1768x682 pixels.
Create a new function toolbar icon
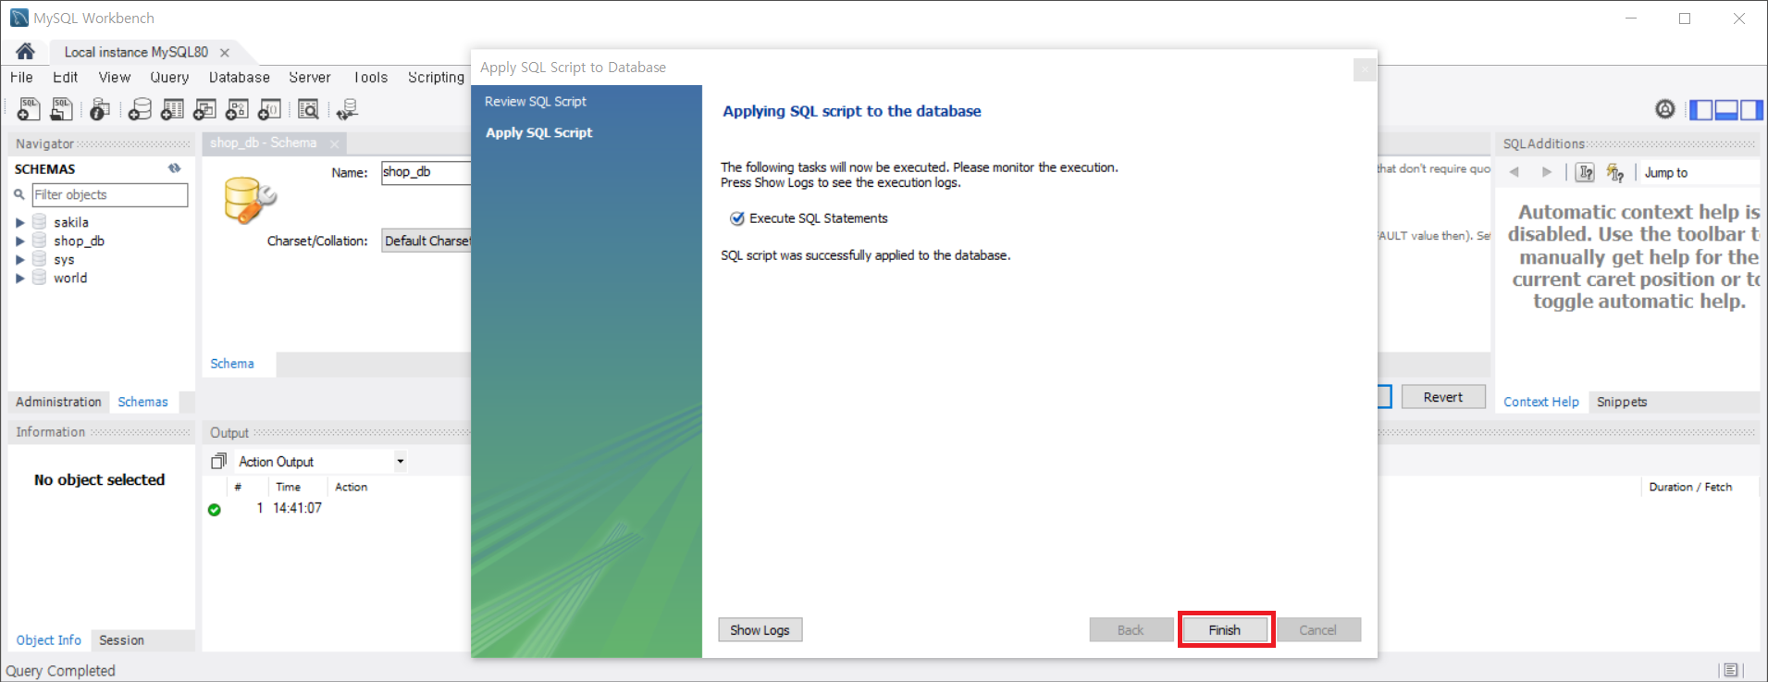tap(269, 109)
